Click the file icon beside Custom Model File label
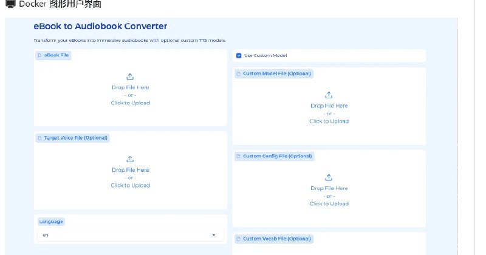Image resolution: width=486 pixels, height=255 pixels. (239, 73)
